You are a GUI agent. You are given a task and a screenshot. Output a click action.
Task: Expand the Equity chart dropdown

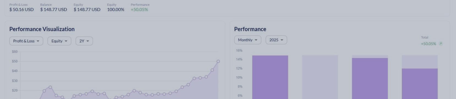[59, 41]
